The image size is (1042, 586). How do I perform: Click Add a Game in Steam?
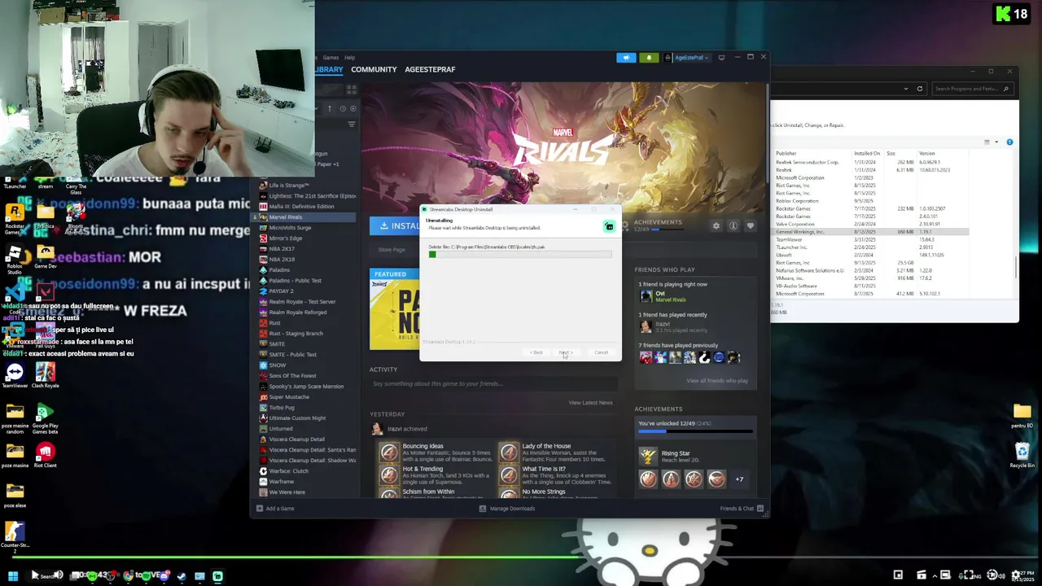tap(275, 509)
